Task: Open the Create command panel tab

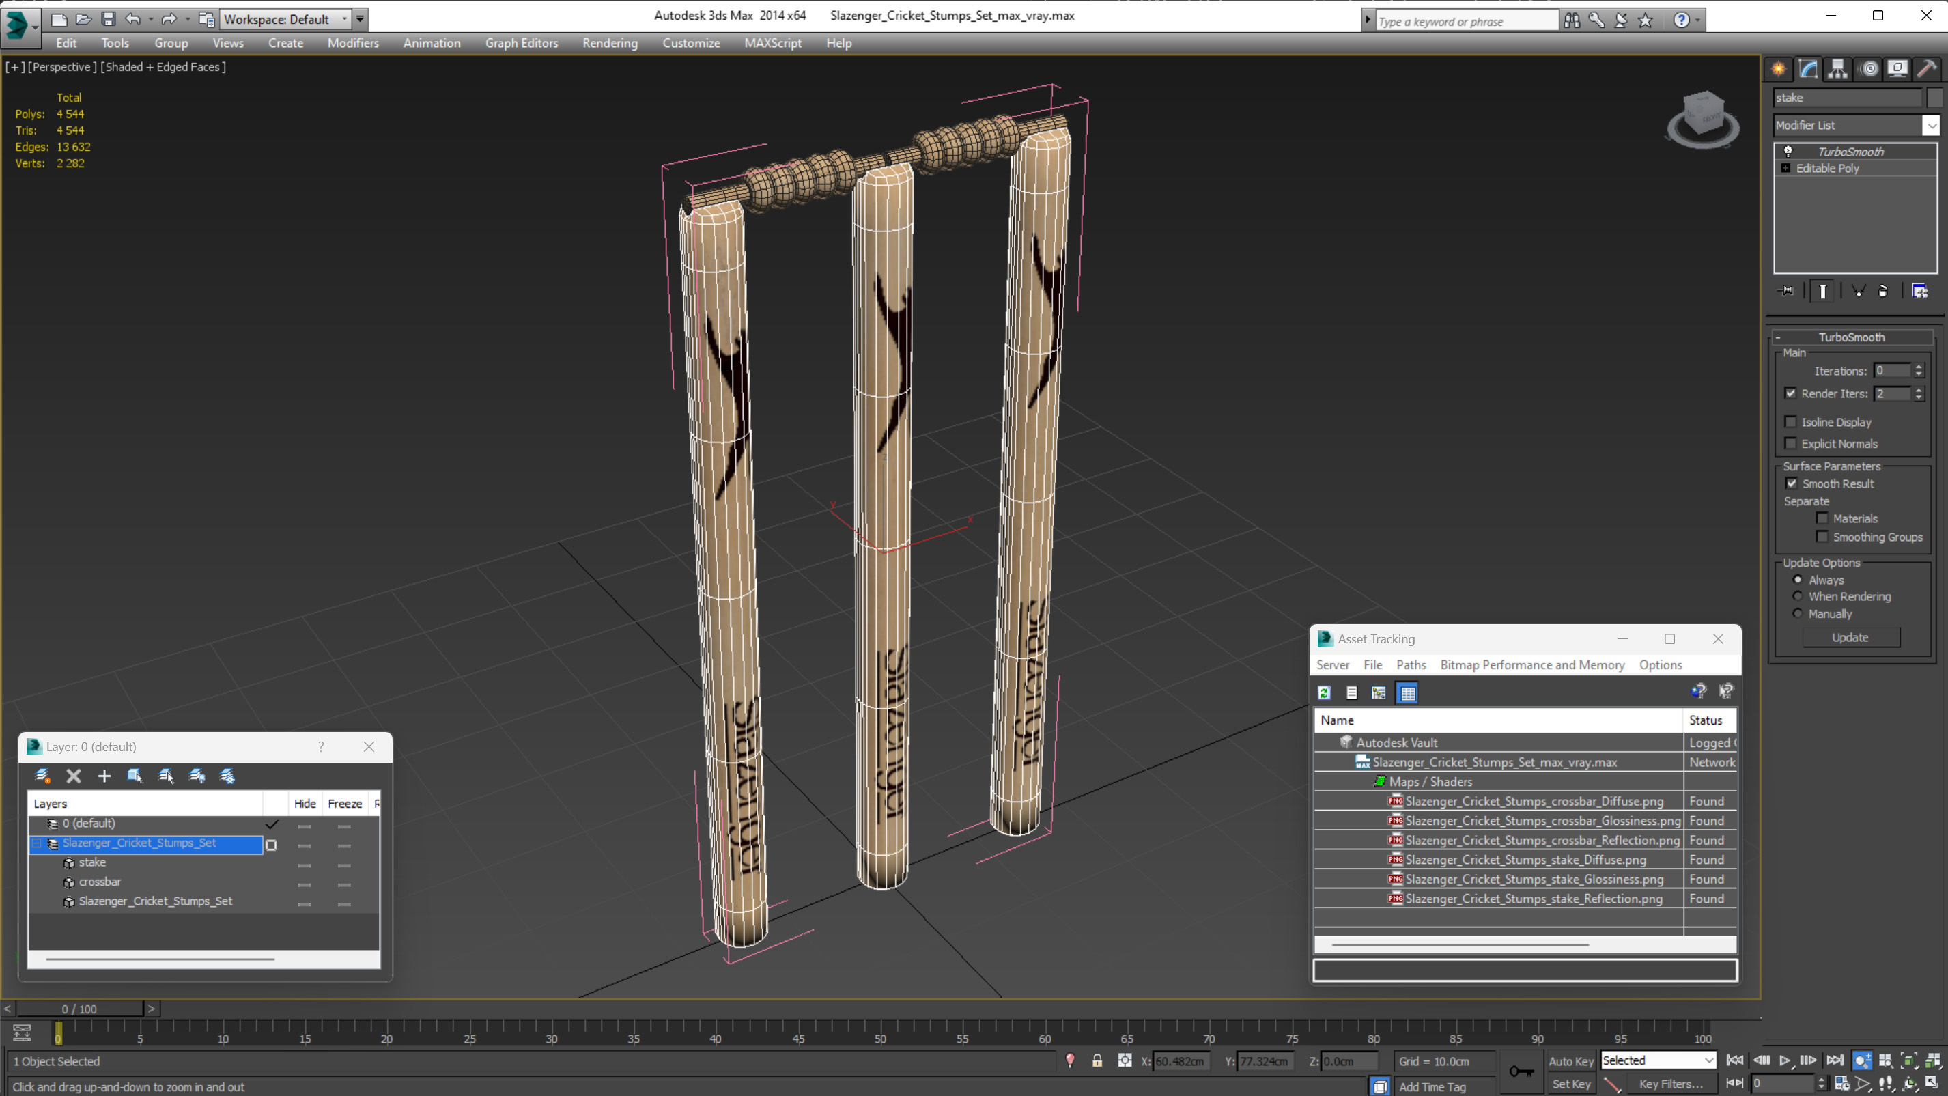Action: (1779, 69)
